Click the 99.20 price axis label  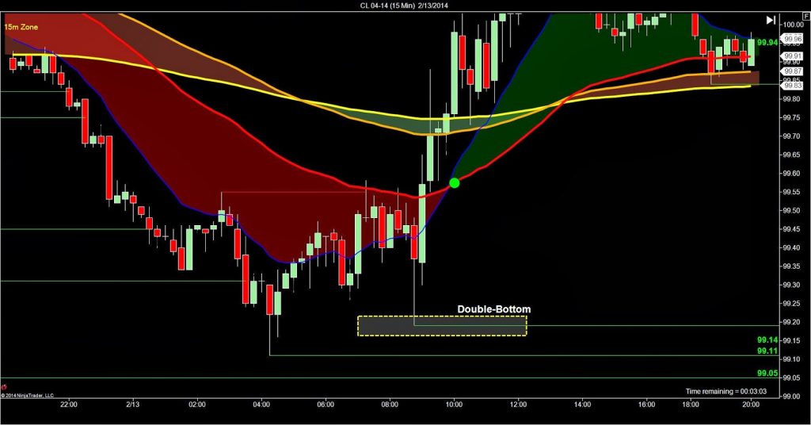click(792, 322)
